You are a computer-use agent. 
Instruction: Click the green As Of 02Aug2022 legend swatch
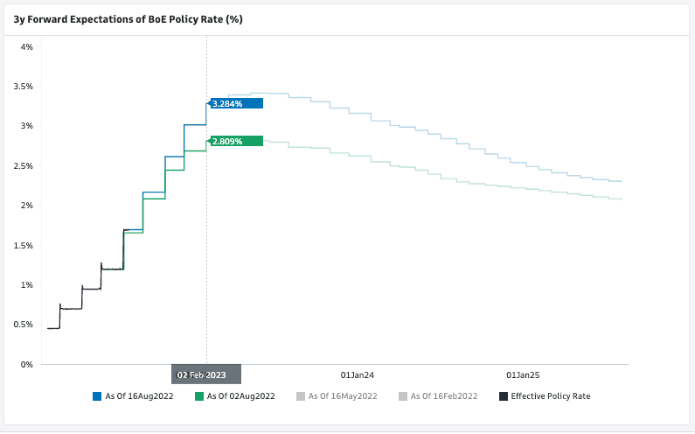[199, 396]
